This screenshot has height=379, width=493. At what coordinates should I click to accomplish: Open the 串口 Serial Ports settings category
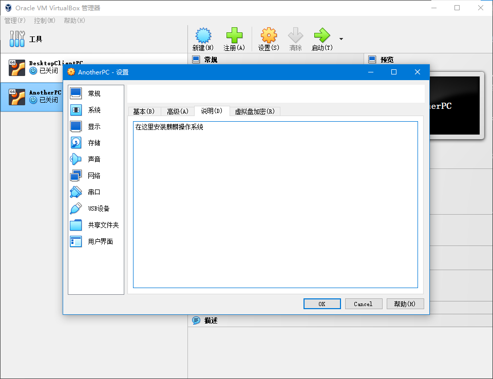(96, 192)
